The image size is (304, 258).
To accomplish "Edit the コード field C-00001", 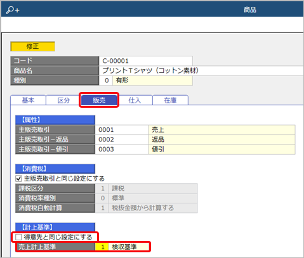I will [146, 61].
